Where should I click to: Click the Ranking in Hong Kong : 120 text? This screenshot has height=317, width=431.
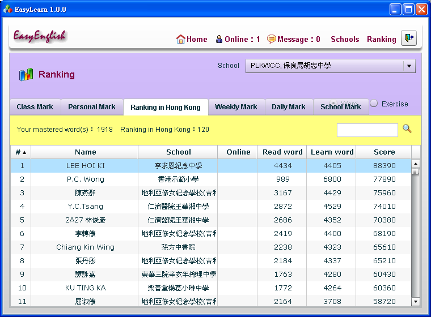164,130
